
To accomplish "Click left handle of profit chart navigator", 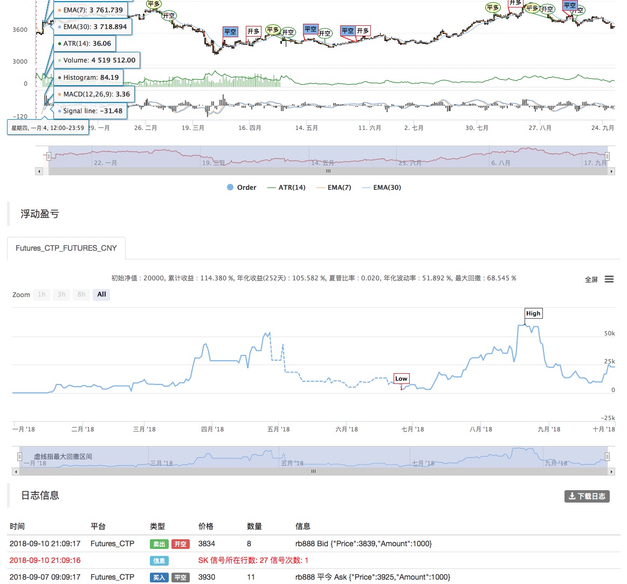I will [19, 456].
